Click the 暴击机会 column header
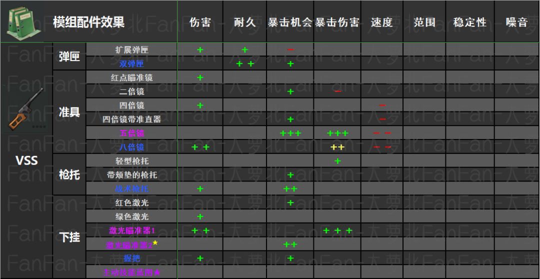 point(290,22)
